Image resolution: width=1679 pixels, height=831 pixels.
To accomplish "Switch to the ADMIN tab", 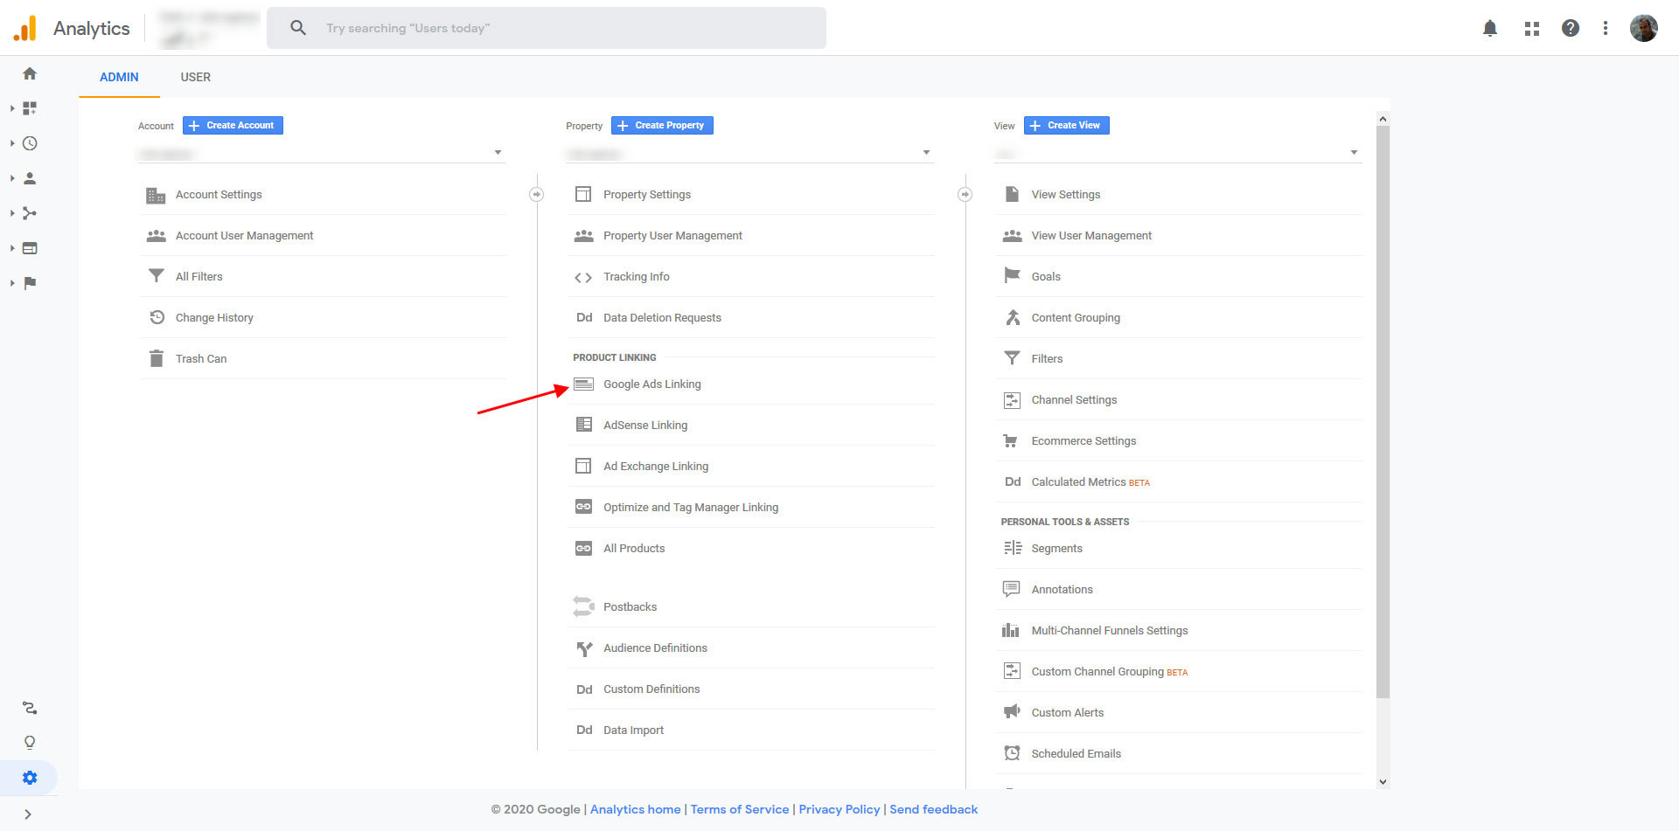I will [x=119, y=77].
